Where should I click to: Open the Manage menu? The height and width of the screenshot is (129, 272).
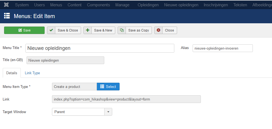pos(122,5)
